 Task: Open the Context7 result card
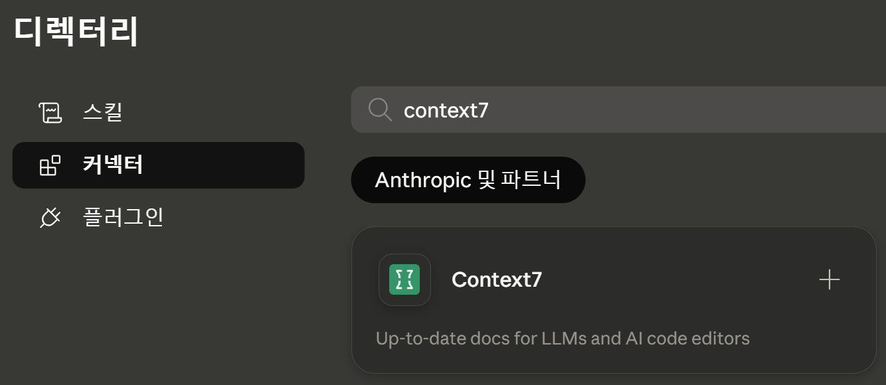point(614,300)
